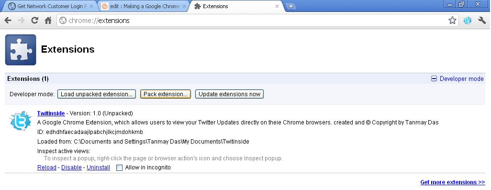Click the Inspect active views label
The height and width of the screenshot is (190, 491).
(x=64, y=151)
